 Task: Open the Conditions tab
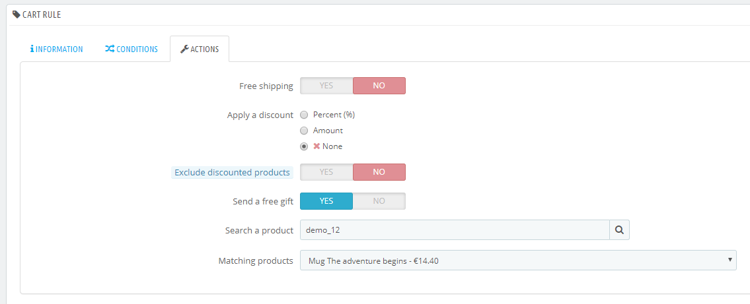131,49
